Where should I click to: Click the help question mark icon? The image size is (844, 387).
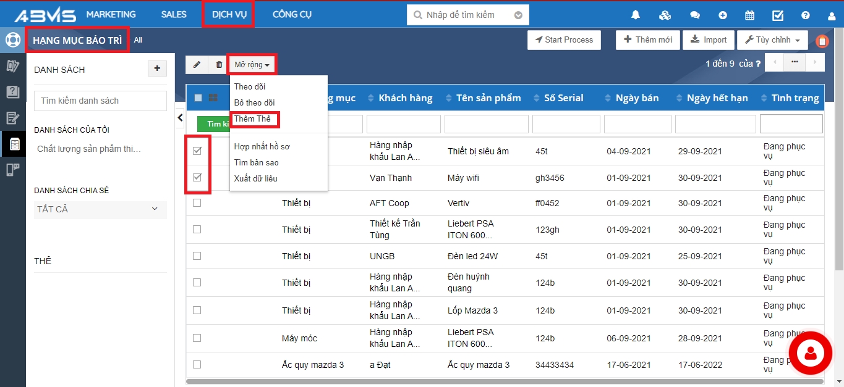[805, 15]
